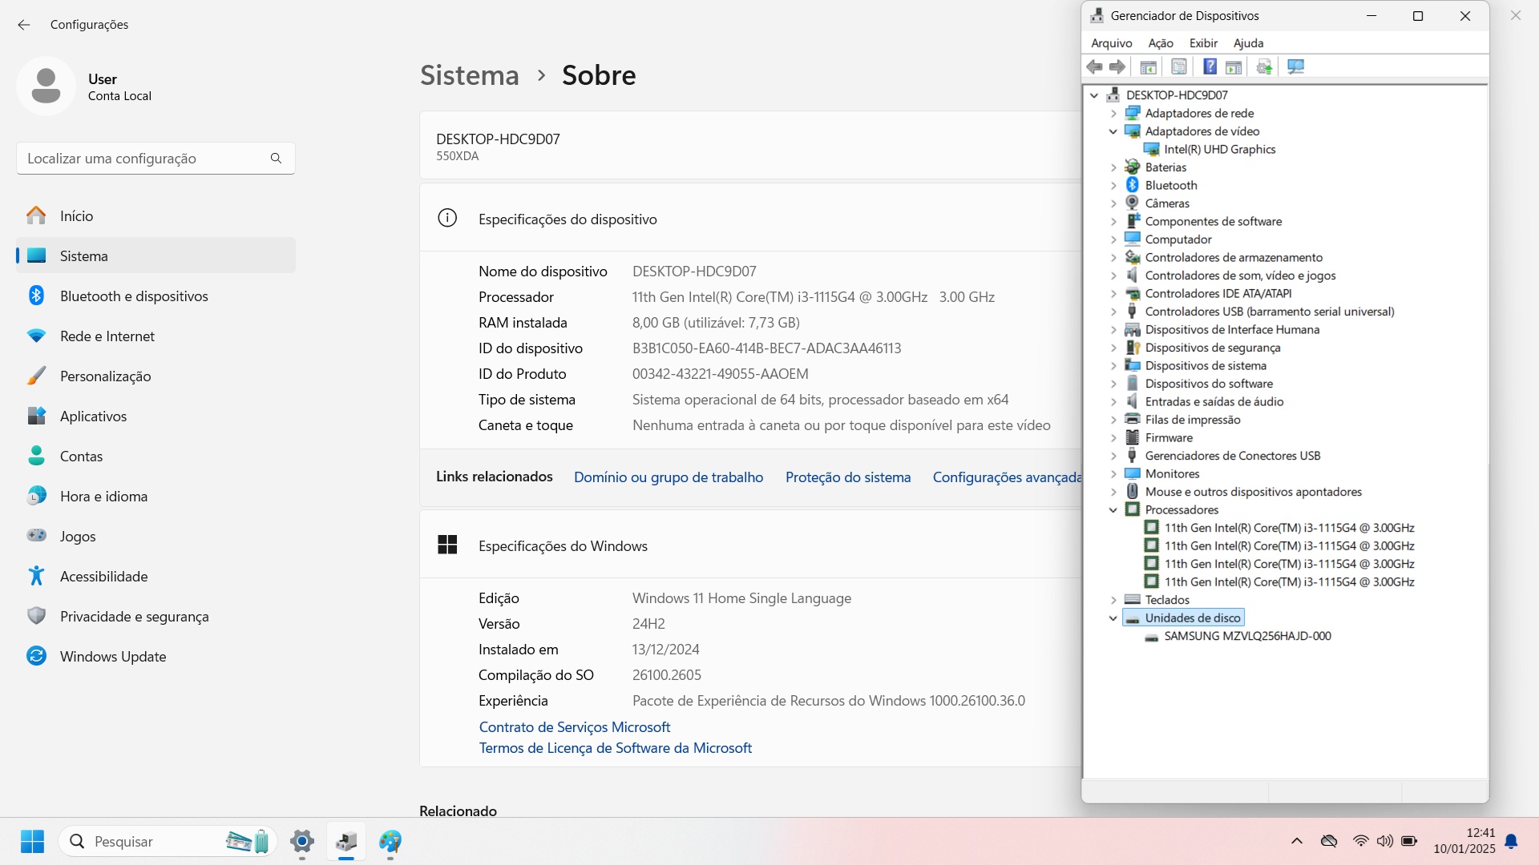
Task: Open Acessibilidade settings
Action: [x=156, y=577]
